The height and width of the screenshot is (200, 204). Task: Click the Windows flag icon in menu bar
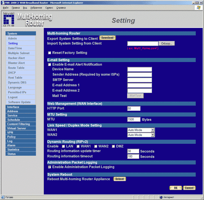click(x=198, y=7)
